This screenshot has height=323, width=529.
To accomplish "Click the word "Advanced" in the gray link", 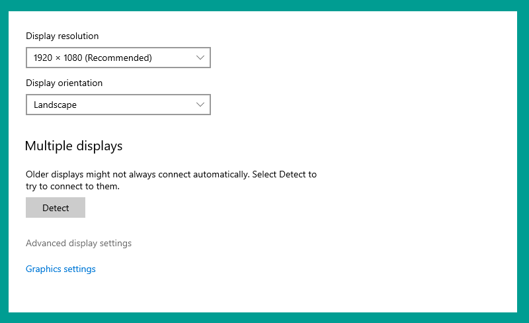I will pos(46,244).
